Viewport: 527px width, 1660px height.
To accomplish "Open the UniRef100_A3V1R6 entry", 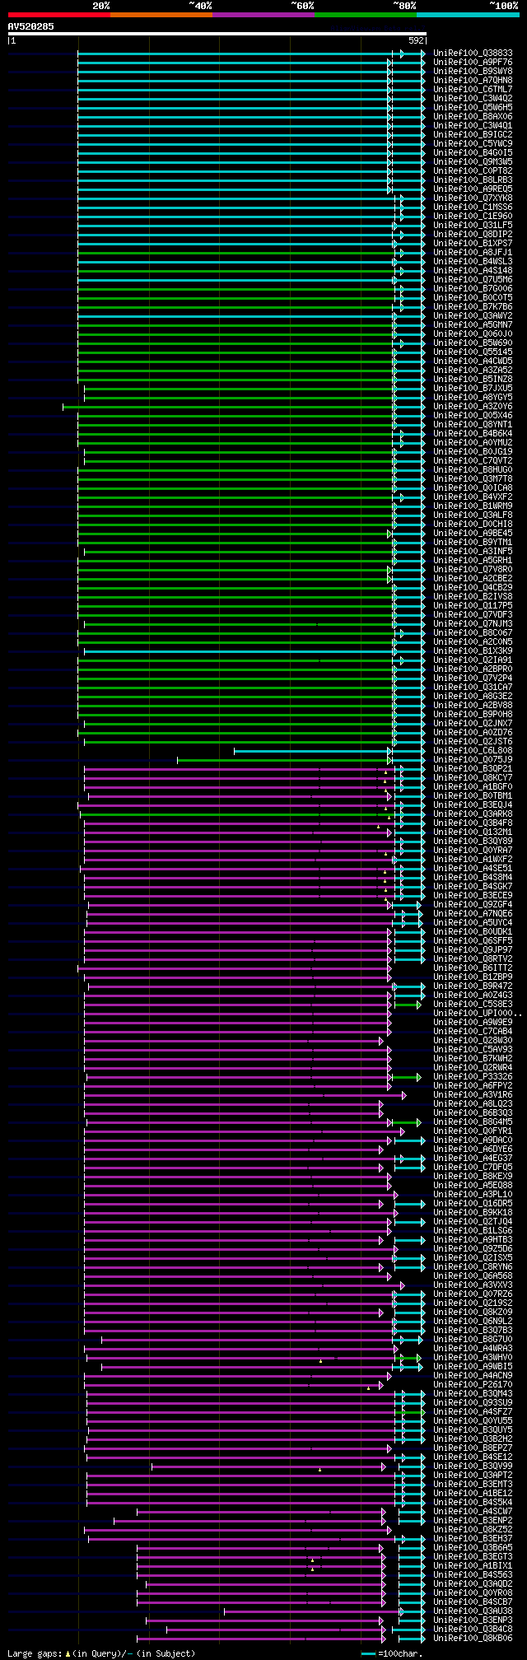I will (473, 1095).
